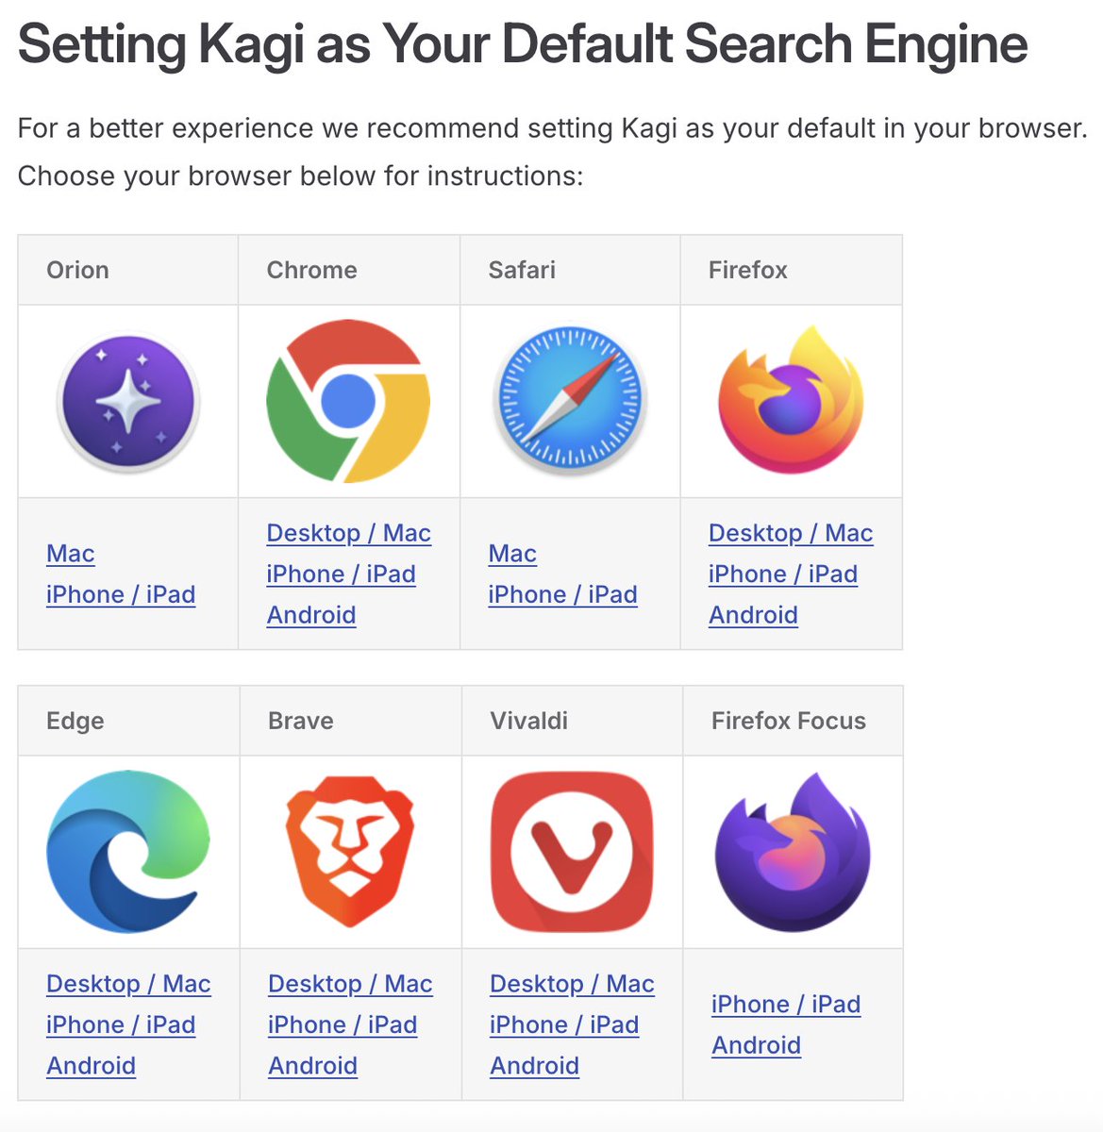Open Safari Mac instructions link

pos(512,554)
